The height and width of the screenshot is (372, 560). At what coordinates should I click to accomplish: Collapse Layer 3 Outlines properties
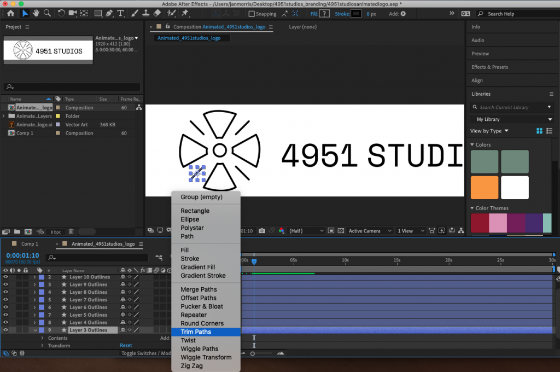(35, 330)
